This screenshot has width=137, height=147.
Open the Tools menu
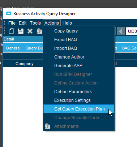tap(35, 23)
